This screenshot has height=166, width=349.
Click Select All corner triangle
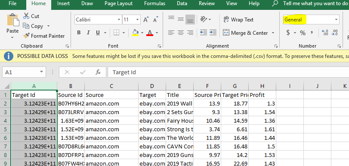[x=7, y=86]
